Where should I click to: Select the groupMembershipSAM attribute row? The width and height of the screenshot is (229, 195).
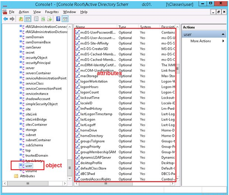tap(125, 152)
